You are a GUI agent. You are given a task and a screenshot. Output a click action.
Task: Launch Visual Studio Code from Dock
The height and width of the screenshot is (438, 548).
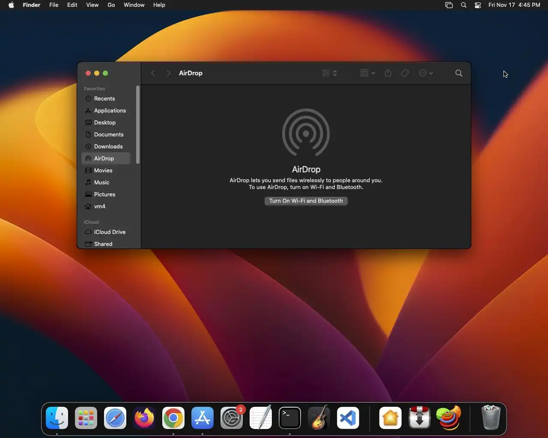[348, 418]
